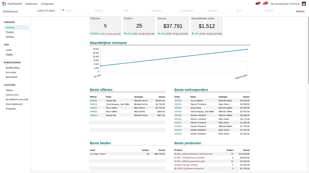
Task: Open the Dashboards menu item
Action: [x=31, y=4]
